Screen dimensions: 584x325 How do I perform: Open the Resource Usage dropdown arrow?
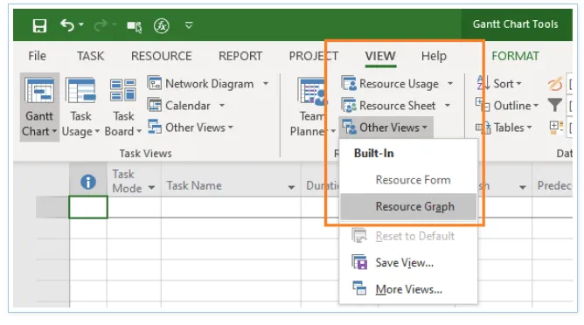[x=450, y=83]
